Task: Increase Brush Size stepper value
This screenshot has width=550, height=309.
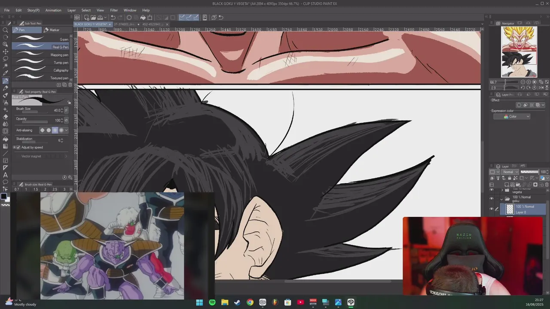Action: pos(62,109)
